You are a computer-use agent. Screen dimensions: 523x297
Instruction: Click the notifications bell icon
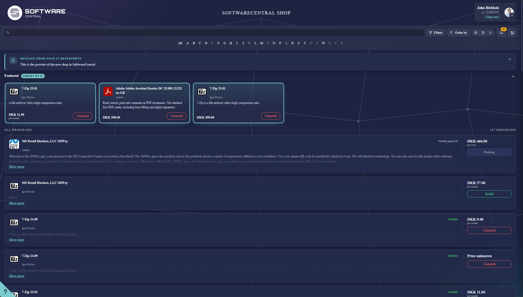pyautogui.click(x=501, y=33)
